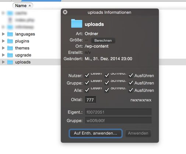Click the Eigent. owner field
186x154 pixels.
coord(118,112)
